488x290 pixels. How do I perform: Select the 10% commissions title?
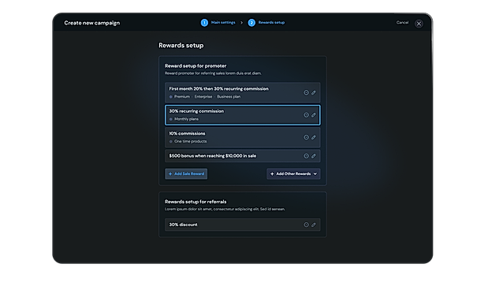(187, 133)
